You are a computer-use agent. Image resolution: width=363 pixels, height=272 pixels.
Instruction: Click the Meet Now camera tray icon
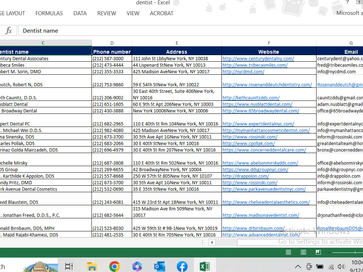309,267
